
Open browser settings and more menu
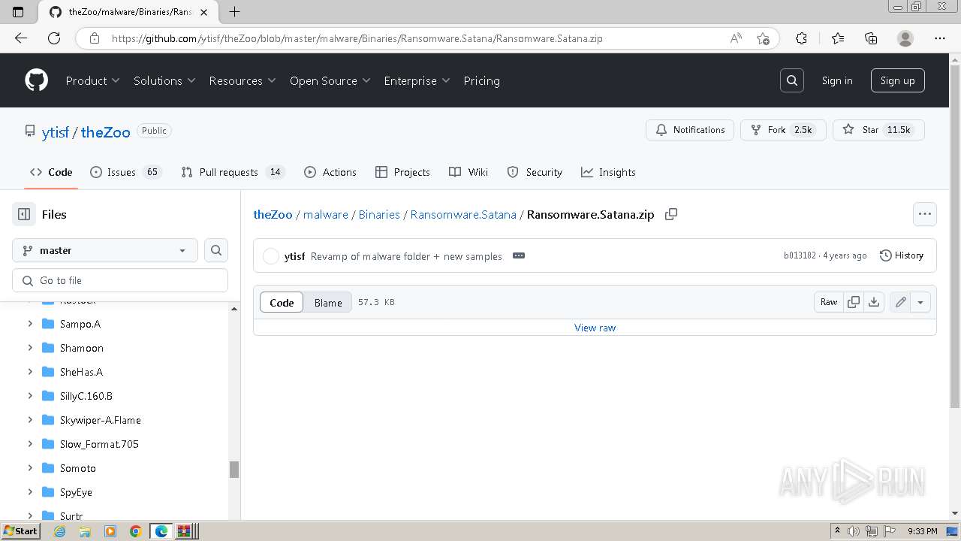[x=940, y=38]
